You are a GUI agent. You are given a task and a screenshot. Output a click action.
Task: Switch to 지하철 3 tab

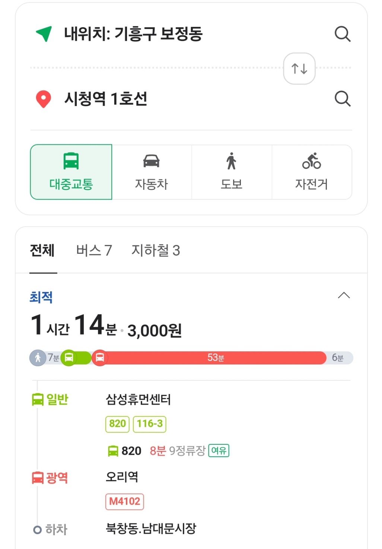pos(156,250)
